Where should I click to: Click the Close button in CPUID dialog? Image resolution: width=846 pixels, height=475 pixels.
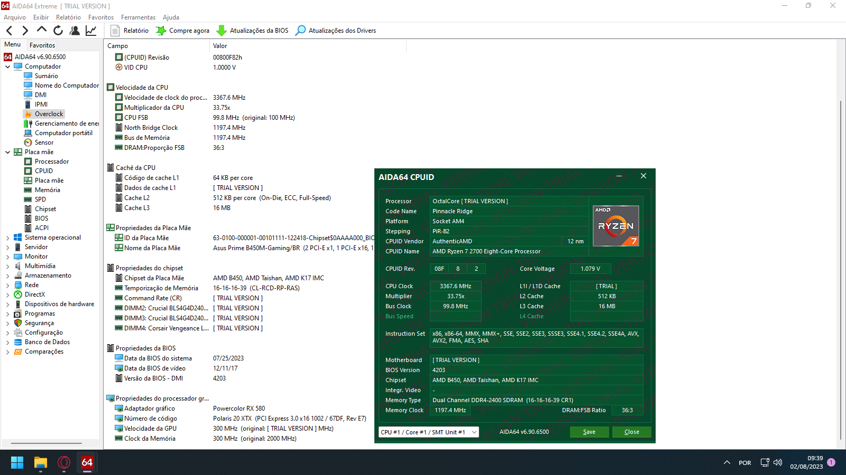click(631, 432)
